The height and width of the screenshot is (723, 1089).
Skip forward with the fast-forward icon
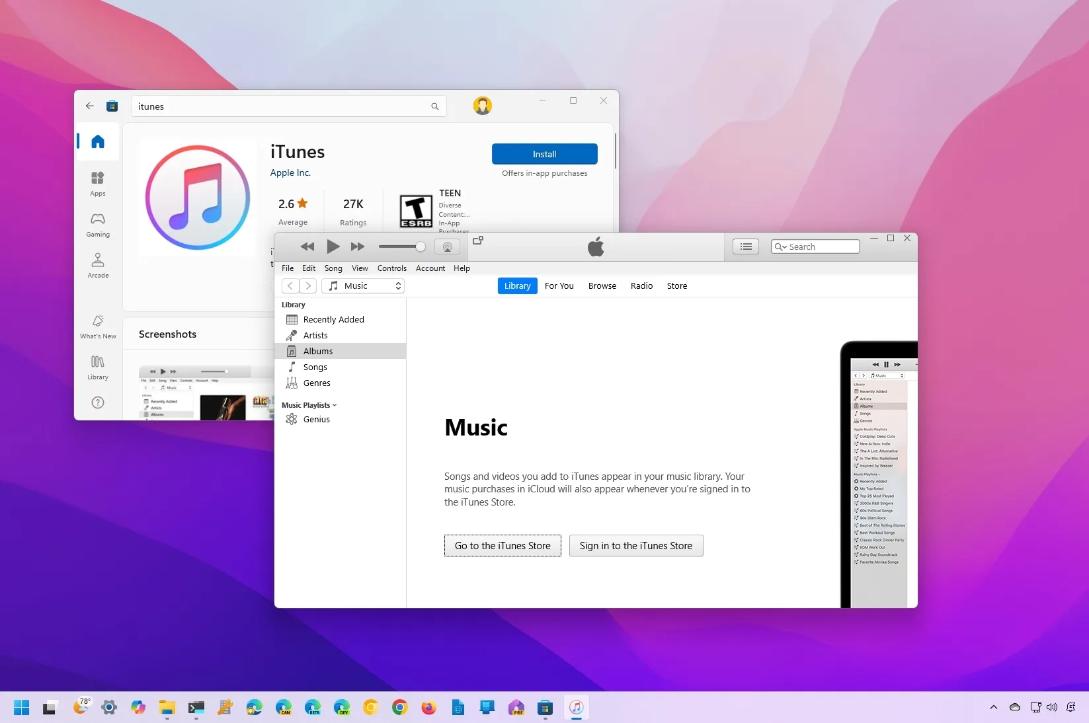358,247
